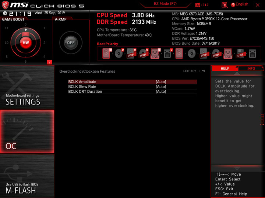Click the Memory Size 16384MB line
Viewport: 265px width, 198px height.
(x=191, y=24)
